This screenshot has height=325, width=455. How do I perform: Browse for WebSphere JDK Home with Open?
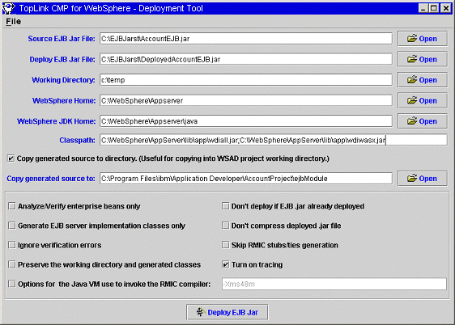(x=422, y=121)
